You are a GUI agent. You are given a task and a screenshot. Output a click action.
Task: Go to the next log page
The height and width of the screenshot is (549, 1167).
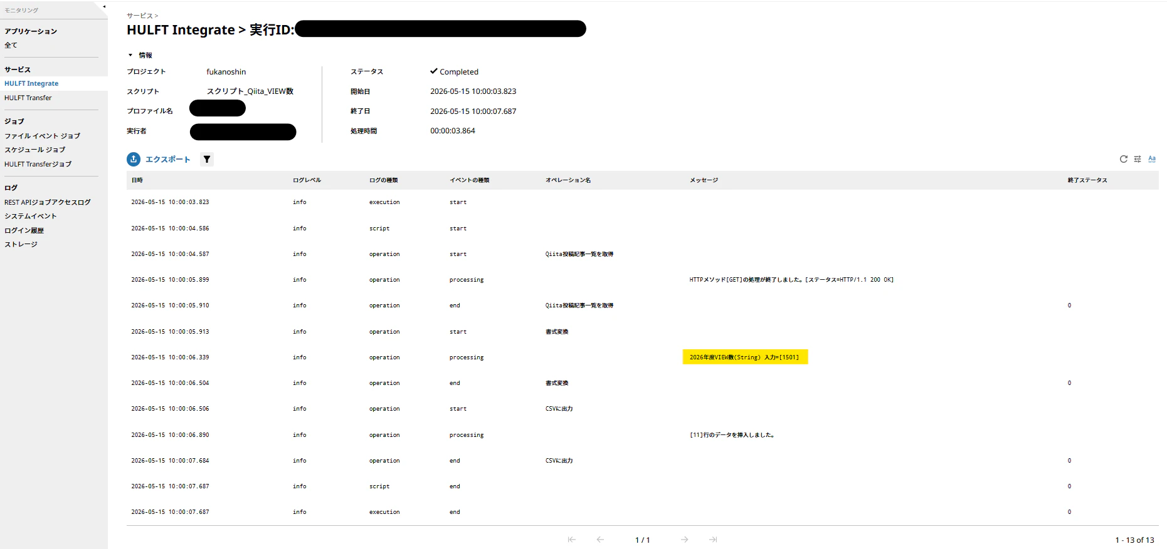[685, 540]
